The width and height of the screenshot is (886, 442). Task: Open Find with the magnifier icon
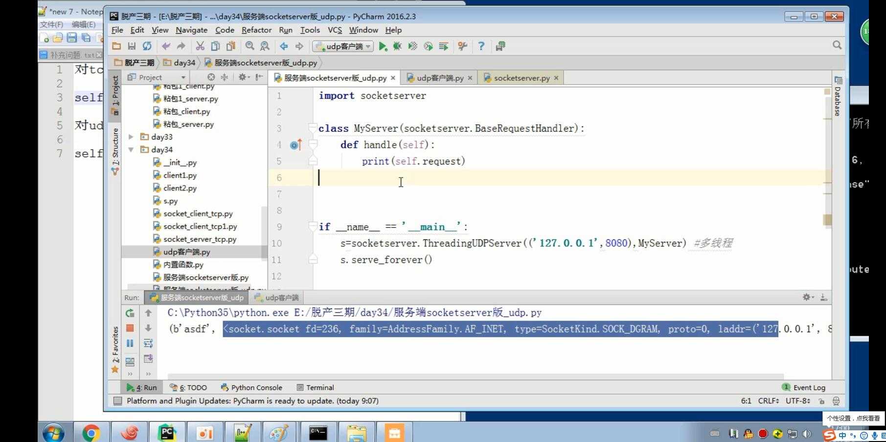[250, 46]
